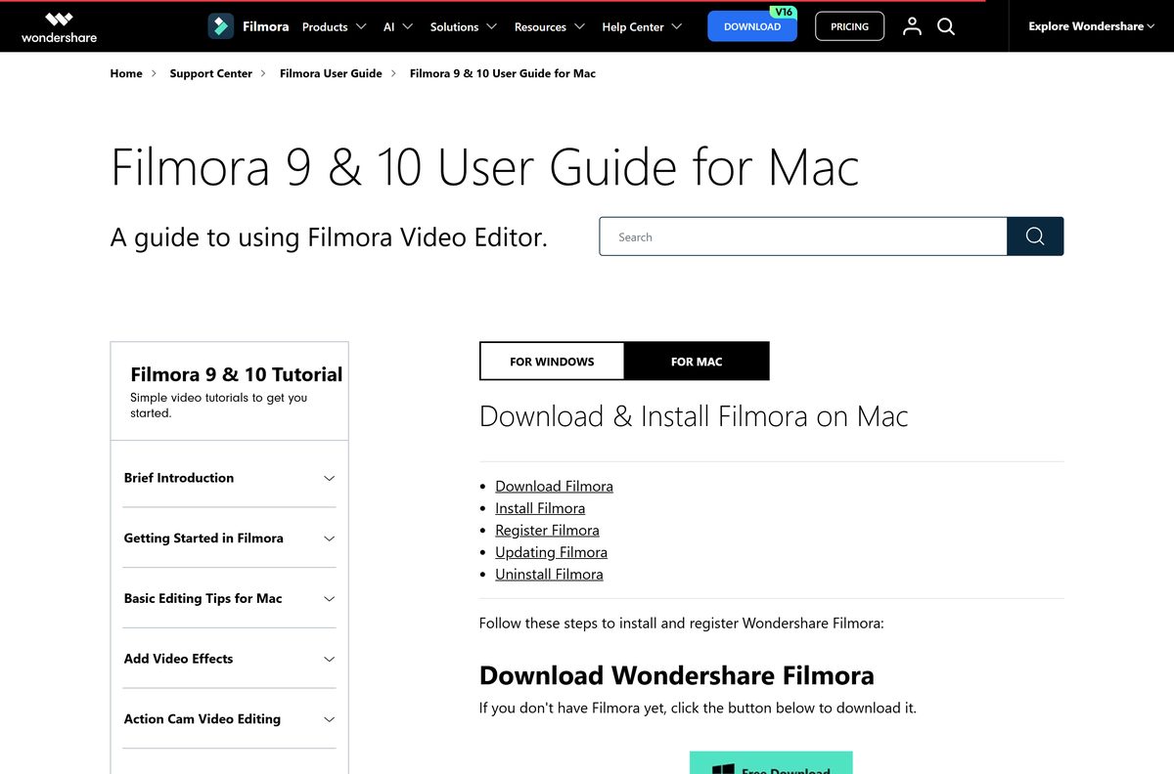
Task: Select the For Mac tab
Action: (x=697, y=362)
